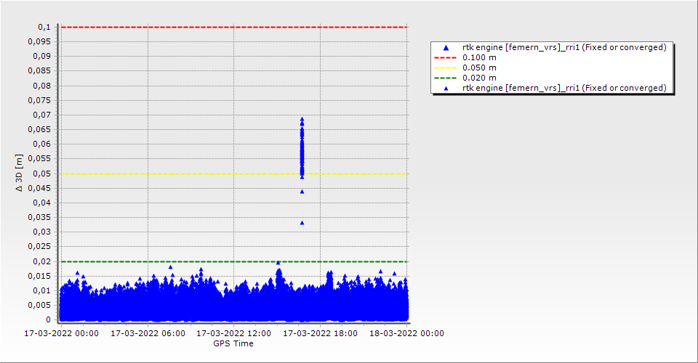Viewport: 698px width, 363px height.
Task: Click the green dashed line sample in legend
Action: [x=446, y=78]
